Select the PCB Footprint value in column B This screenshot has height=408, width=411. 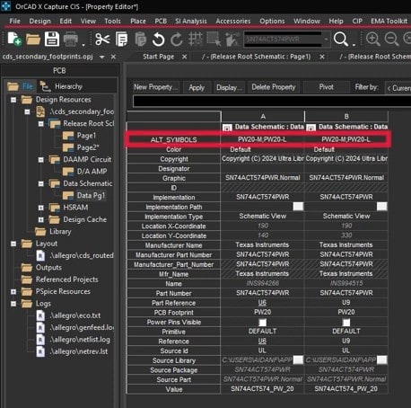(346, 312)
